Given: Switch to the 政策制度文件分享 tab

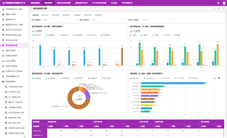Looking at the screenshot, I should [81, 3].
